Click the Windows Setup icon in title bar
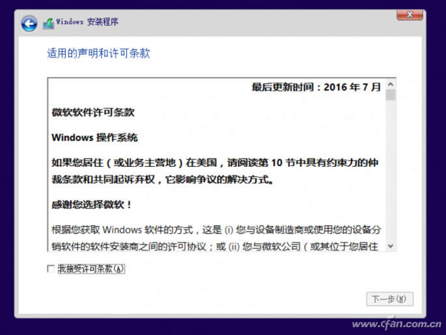The width and height of the screenshot is (446, 335). coord(48,23)
